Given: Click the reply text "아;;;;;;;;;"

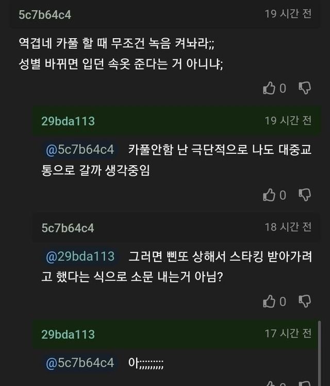Looking at the screenshot, I should (146, 363).
